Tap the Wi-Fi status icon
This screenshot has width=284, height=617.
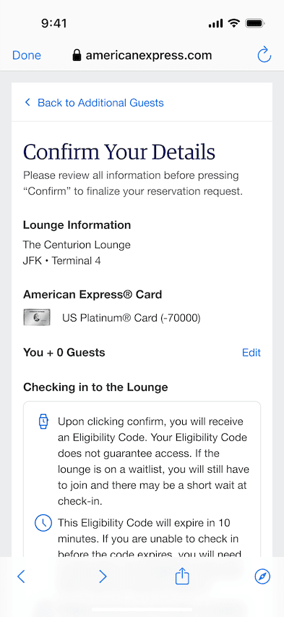pos(233,23)
